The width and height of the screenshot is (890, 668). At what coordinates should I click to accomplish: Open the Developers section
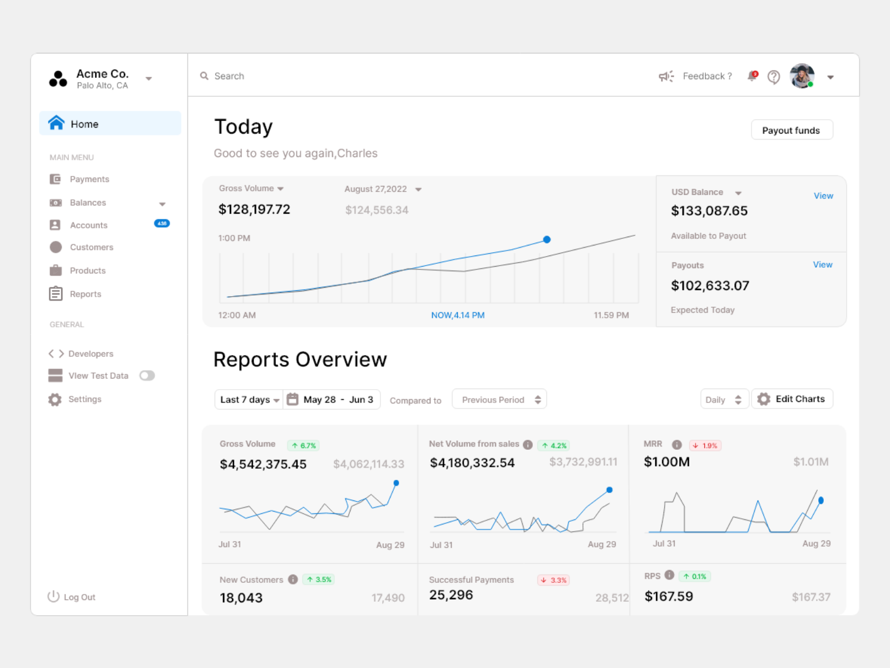[90, 353]
